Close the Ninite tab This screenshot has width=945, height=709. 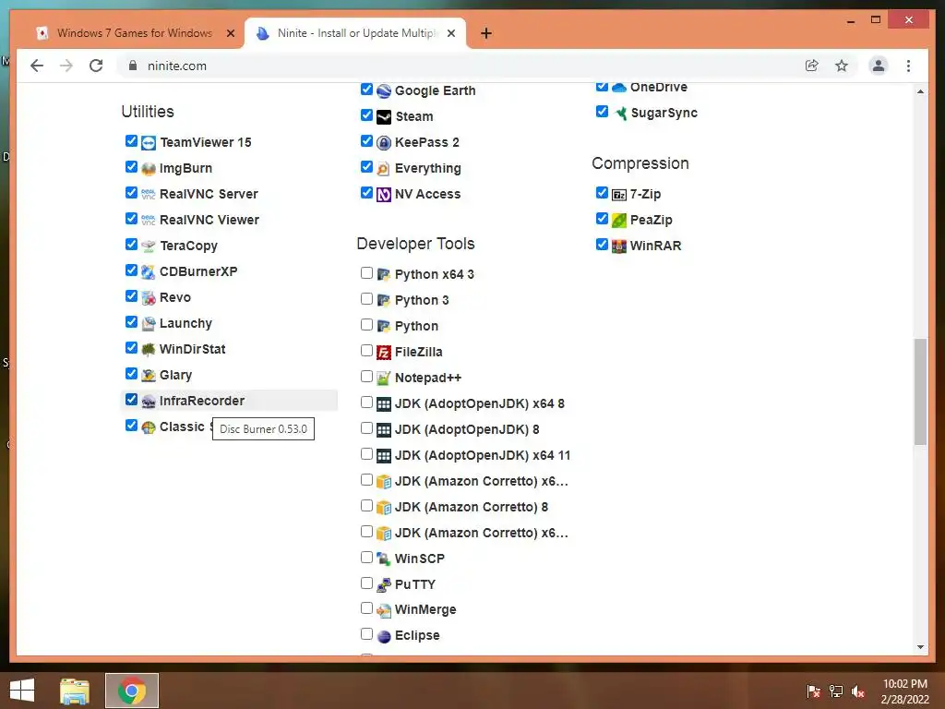click(450, 34)
